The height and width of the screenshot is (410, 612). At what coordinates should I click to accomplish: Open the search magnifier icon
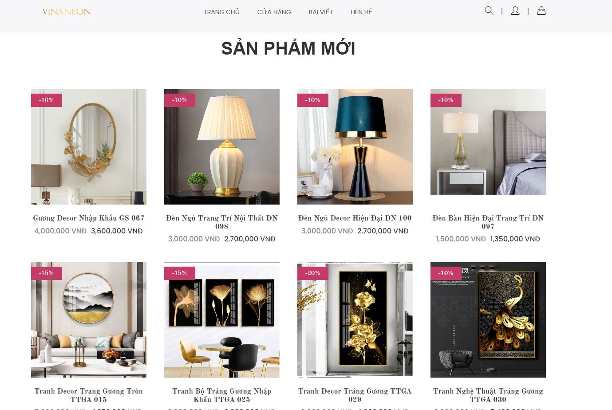pyautogui.click(x=489, y=11)
